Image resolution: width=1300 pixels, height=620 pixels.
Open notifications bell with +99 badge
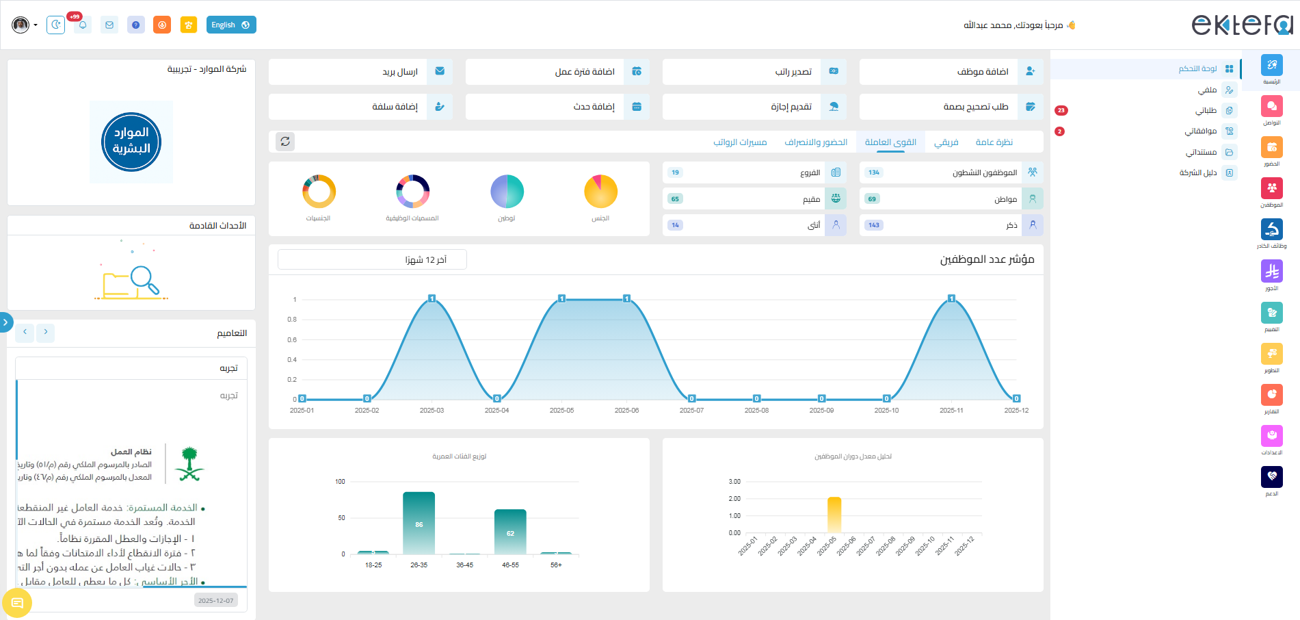83,25
